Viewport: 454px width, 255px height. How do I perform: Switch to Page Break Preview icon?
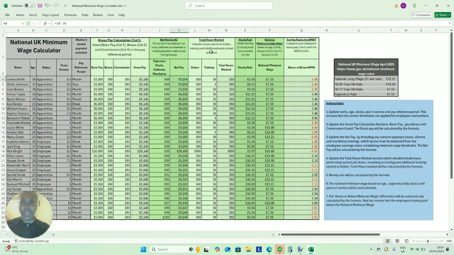pos(407,241)
